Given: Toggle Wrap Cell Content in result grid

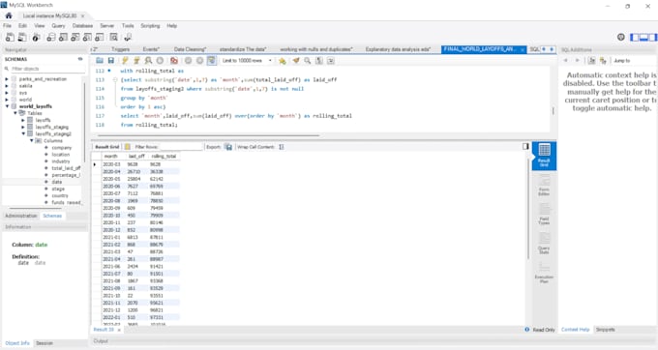Looking at the screenshot, I should 282,147.
